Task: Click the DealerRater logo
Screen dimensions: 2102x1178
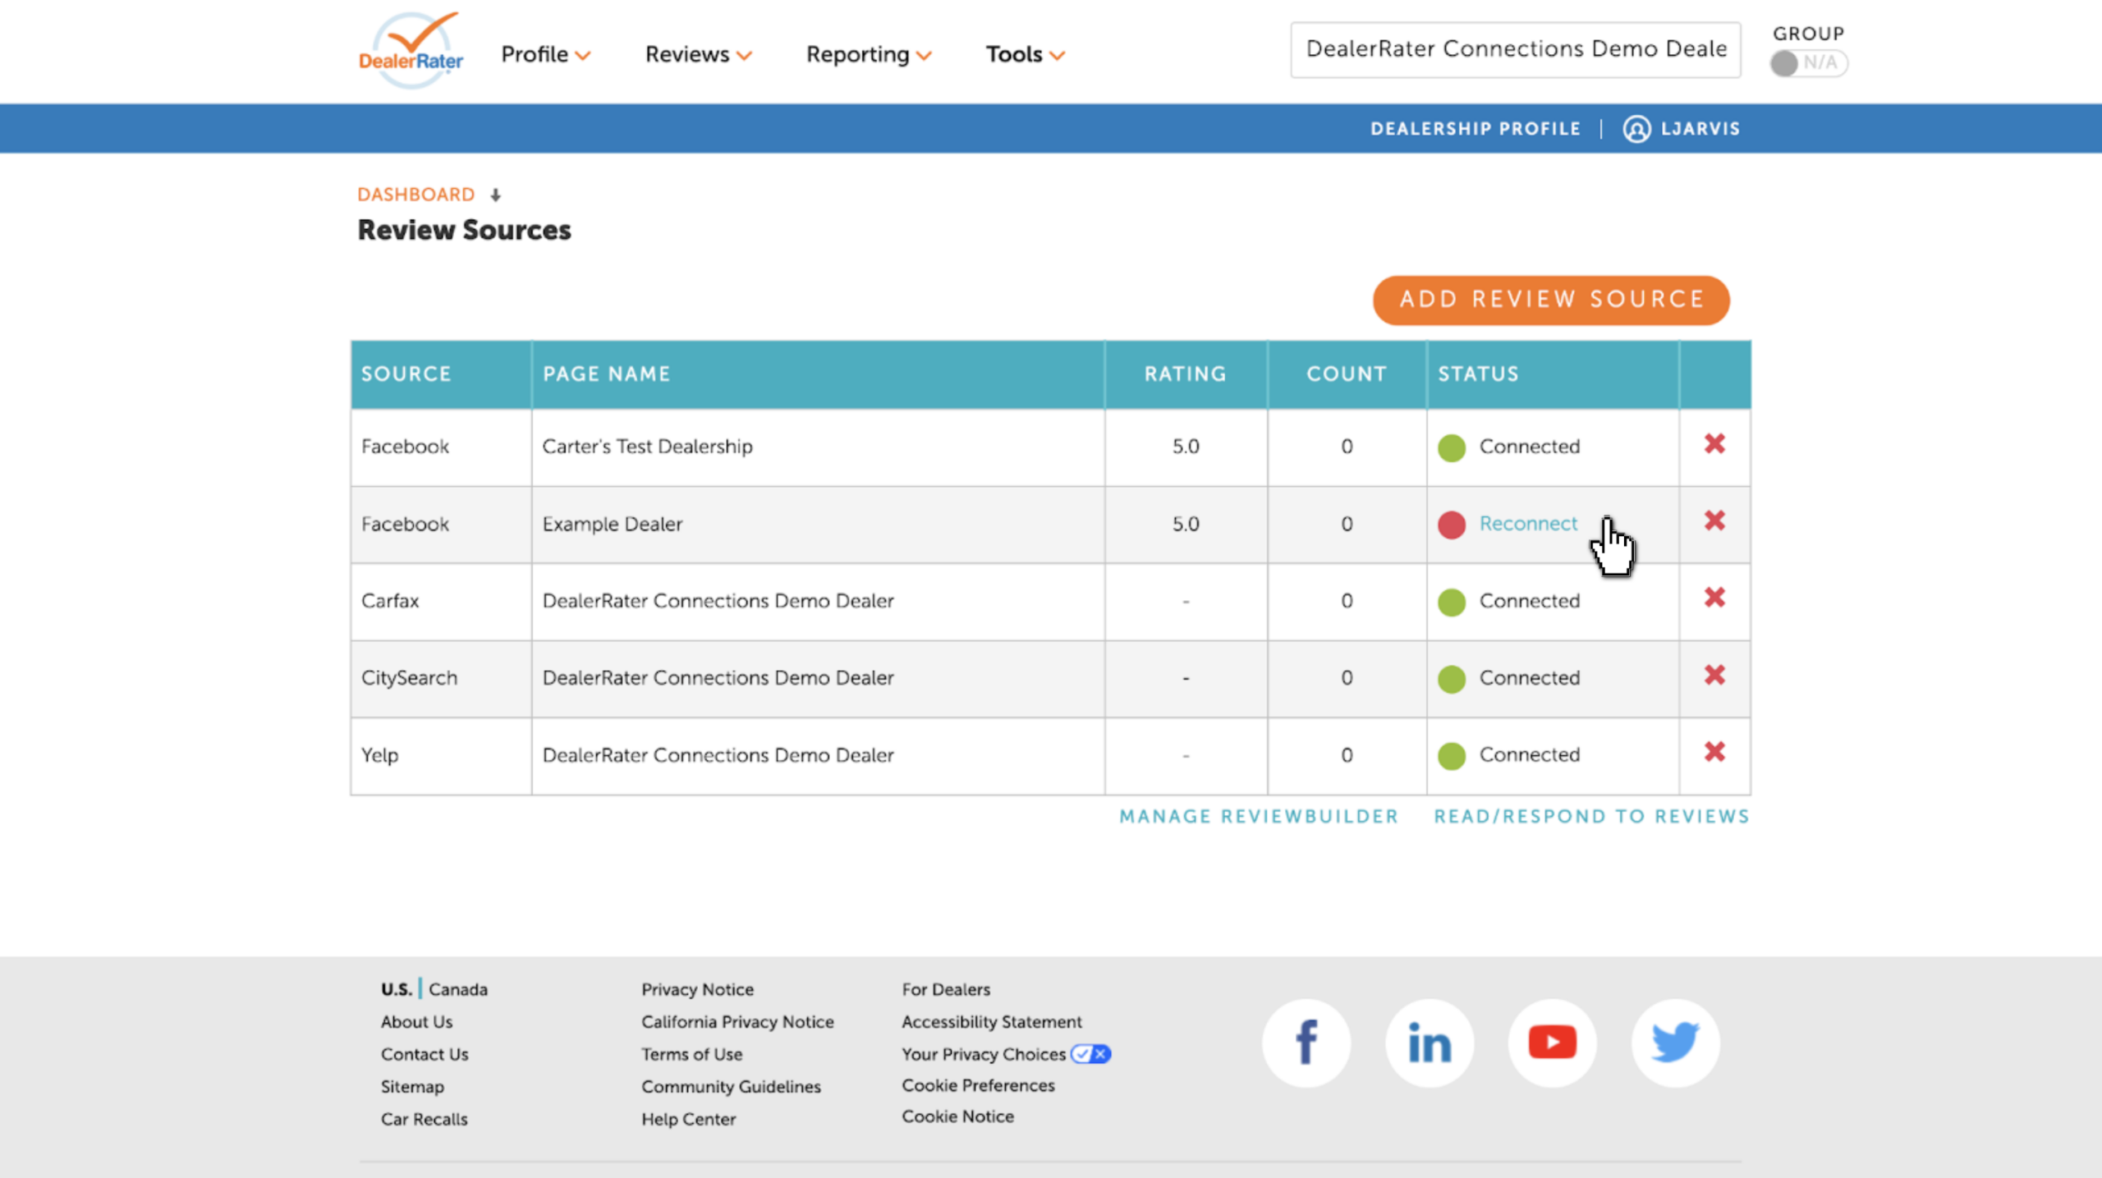Action: [x=411, y=51]
